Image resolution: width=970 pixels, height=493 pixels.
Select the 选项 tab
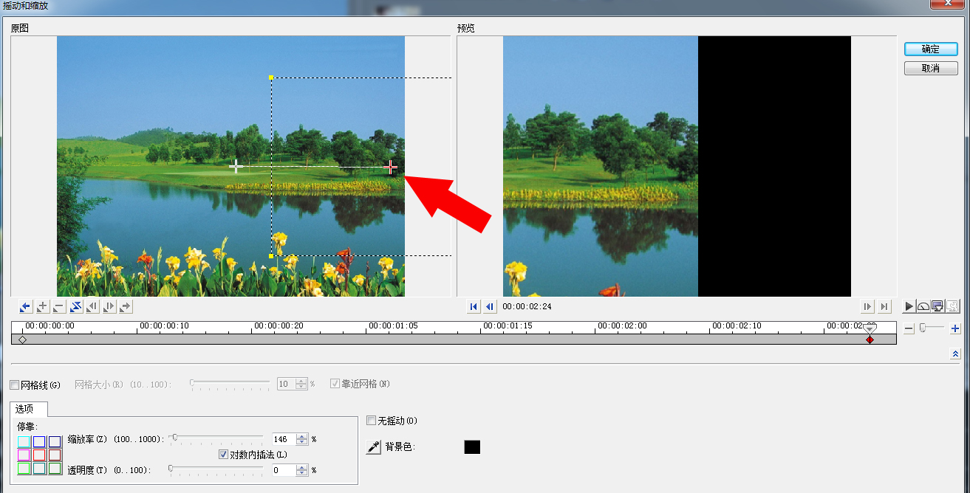point(29,409)
